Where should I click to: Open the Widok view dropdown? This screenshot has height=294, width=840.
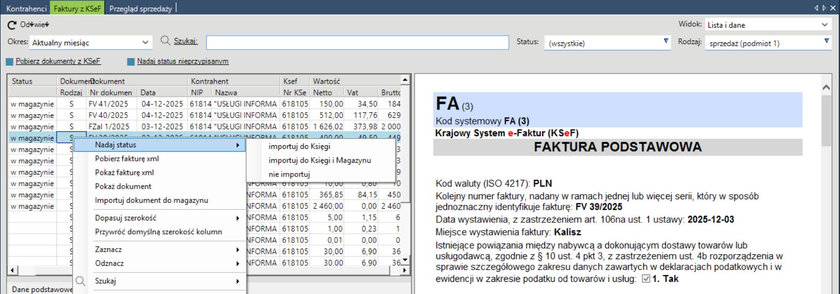click(824, 25)
